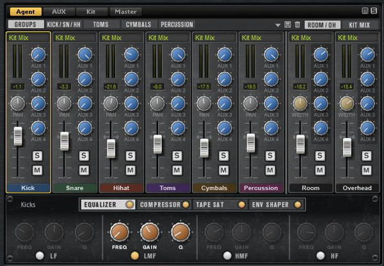Show the Percussion mixer group
This screenshot has width=384, height=266.
click(177, 24)
